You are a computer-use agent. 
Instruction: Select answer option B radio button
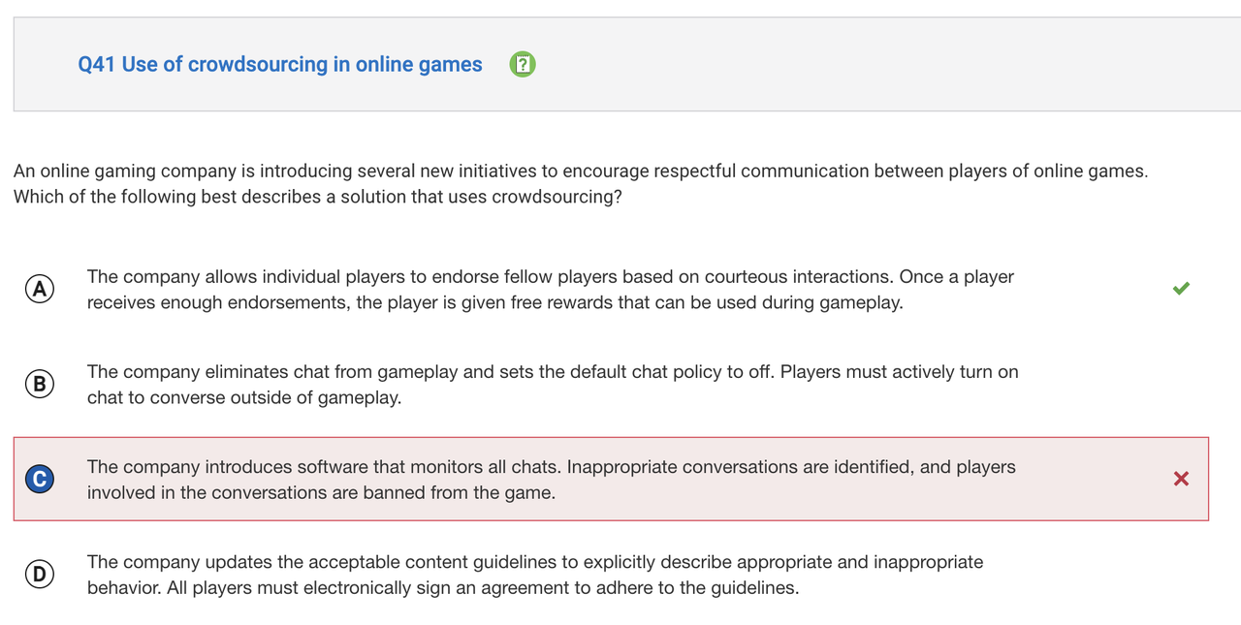[x=40, y=384]
